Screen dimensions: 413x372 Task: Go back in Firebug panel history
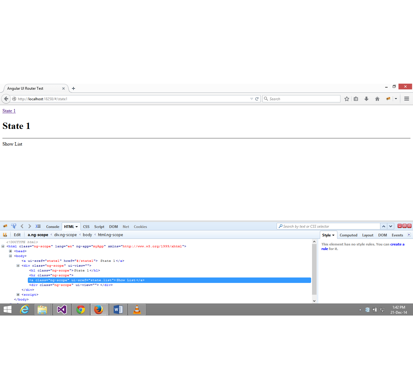click(22, 226)
